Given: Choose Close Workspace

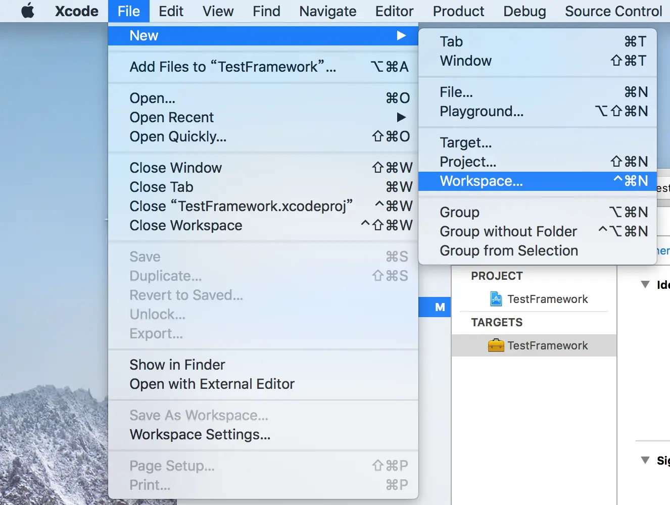Looking at the screenshot, I should (x=263, y=225).
